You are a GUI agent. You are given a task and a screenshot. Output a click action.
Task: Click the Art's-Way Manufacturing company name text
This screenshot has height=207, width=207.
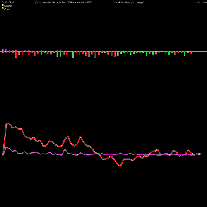click(128, 2)
